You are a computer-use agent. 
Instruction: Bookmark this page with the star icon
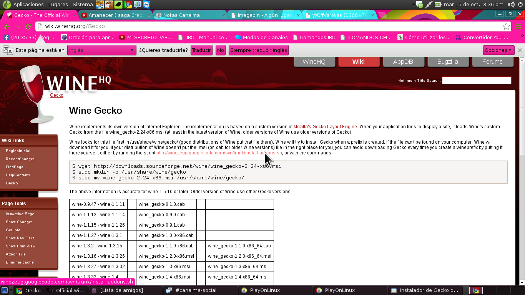pyautogui.click(x=506, y=27)
